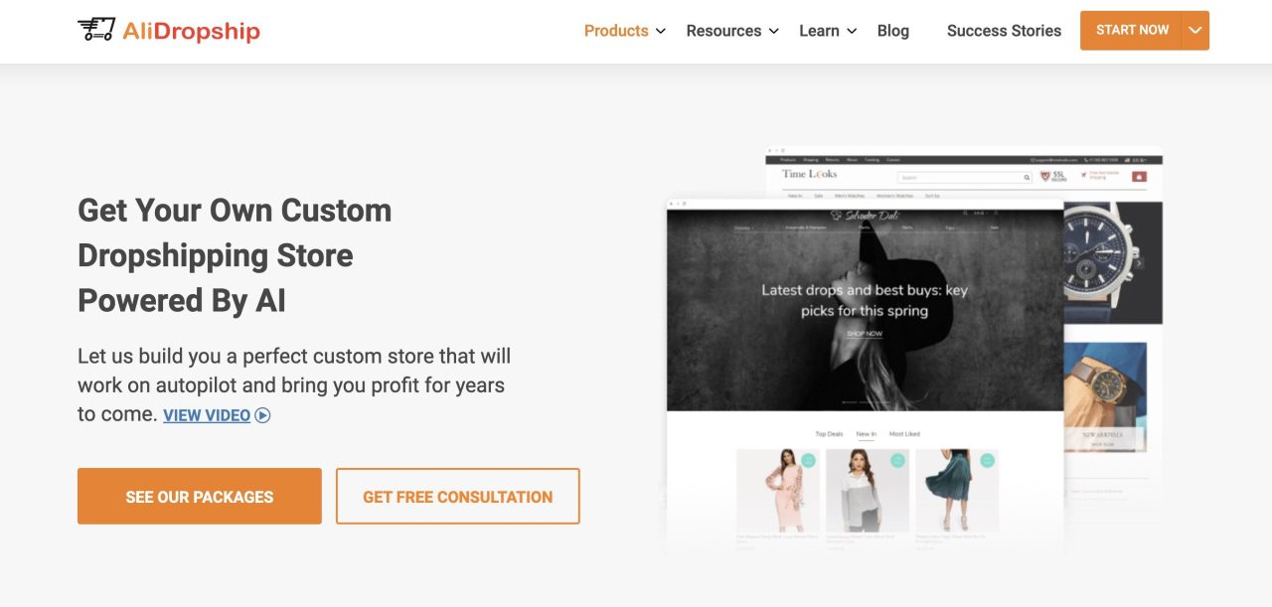The width and height of the screenshot is (1272, 607).
Task: Open the arrow dropdown next to Start Now
Action: [1195, 31]
